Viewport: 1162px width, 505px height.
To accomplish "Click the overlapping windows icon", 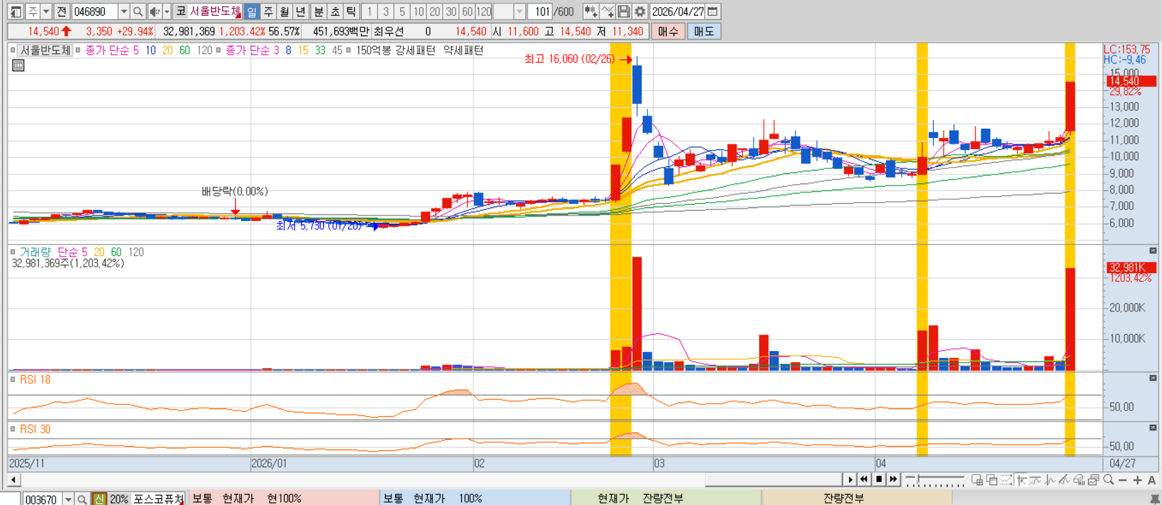I will click(x=991, y=480).
